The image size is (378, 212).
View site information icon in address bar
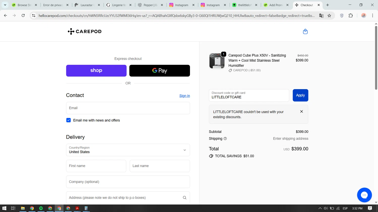(x=34, y=16)
